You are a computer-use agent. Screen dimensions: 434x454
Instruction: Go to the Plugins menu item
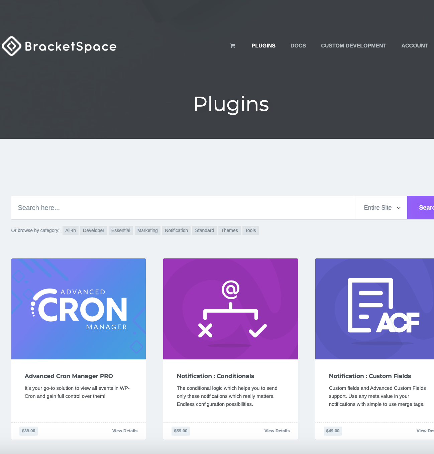[x=263, y=46]
